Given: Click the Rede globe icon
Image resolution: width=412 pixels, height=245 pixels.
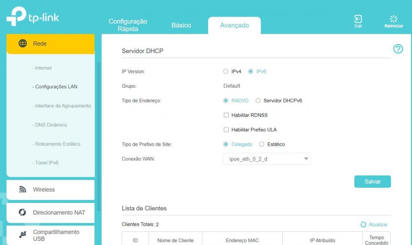Looking at the screenshot, I should click(x=23, y=44).
